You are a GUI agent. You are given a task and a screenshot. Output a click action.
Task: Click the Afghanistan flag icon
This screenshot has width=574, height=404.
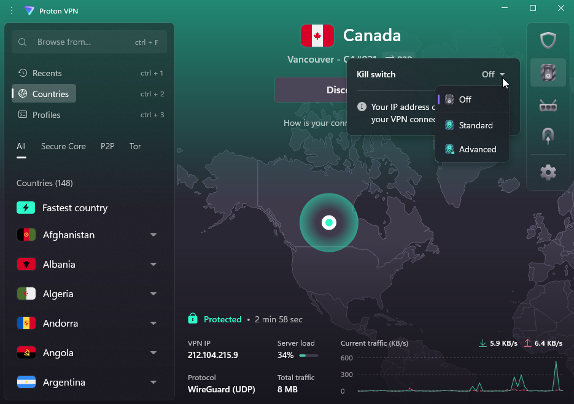coord(26,235)
